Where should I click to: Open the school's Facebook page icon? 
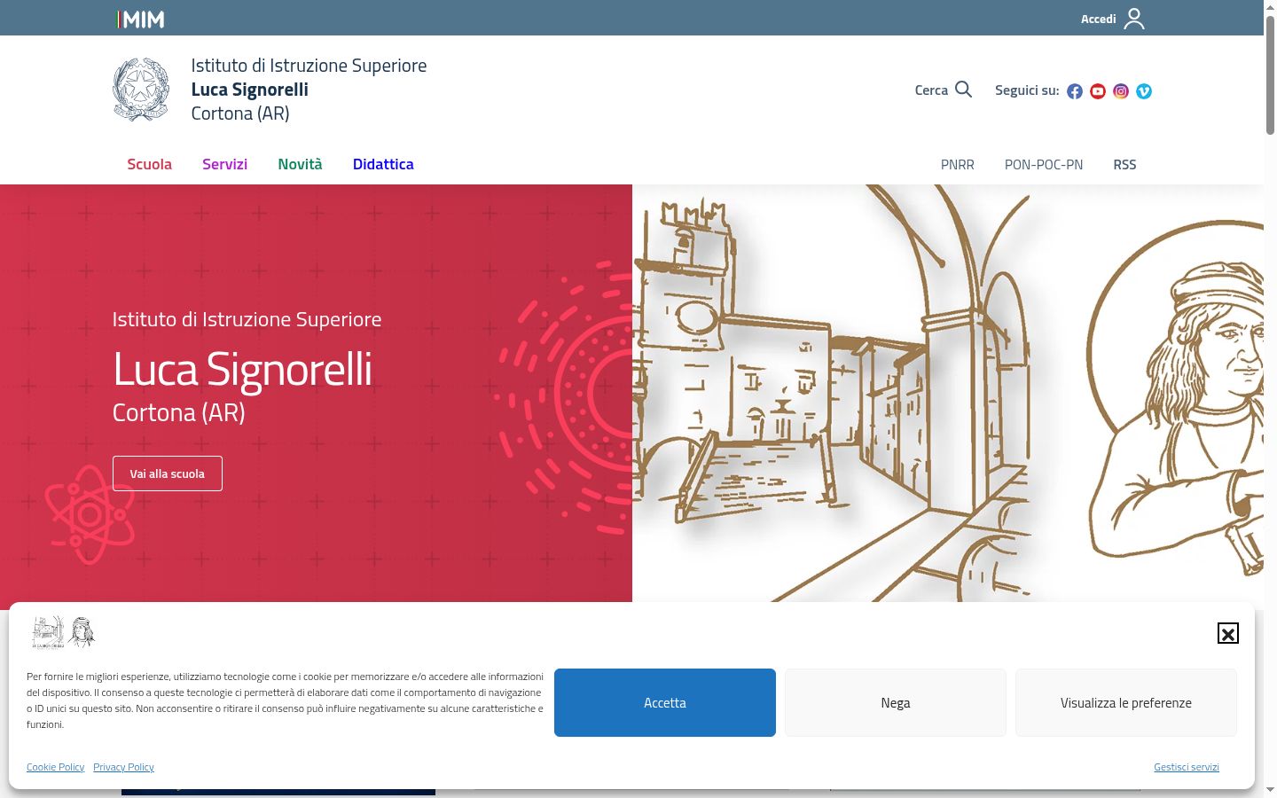[1075, 91]
